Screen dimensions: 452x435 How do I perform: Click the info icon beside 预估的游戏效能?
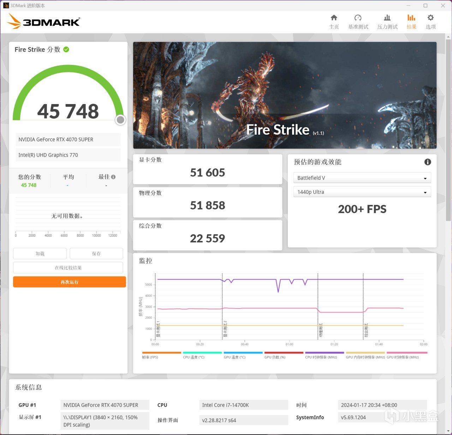[x=428, y=162]
